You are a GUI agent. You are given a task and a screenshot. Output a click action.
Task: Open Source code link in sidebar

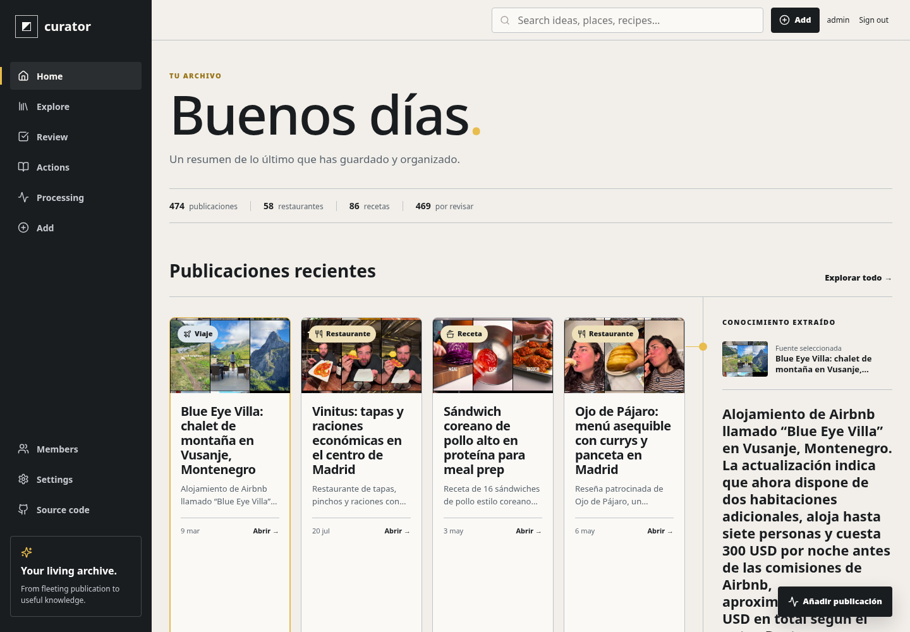click(76, 509)
